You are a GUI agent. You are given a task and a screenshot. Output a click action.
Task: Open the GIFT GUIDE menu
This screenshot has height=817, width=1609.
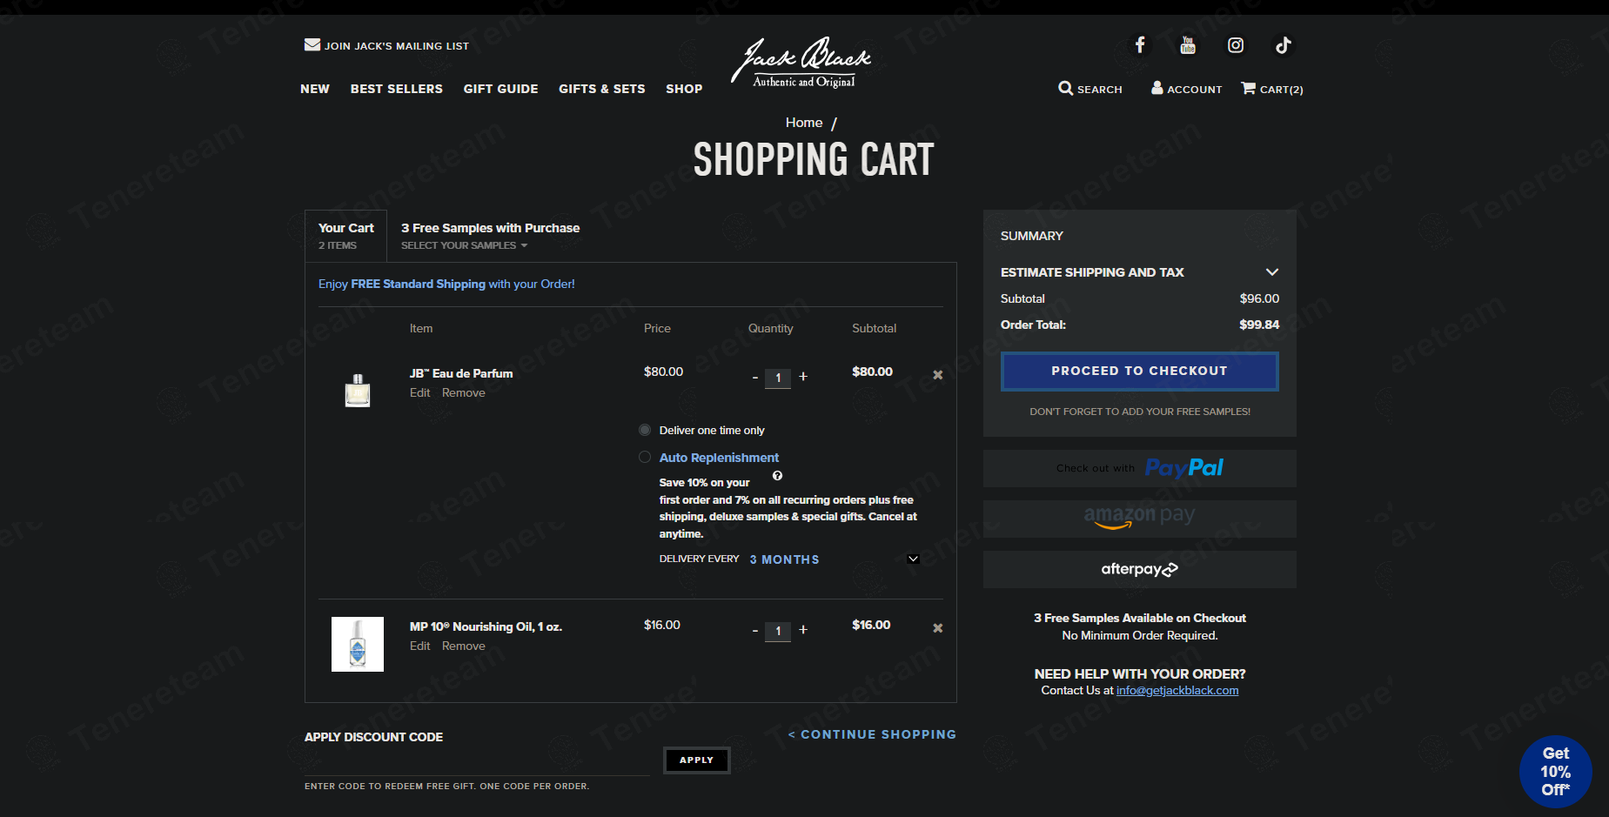[501, 89]
